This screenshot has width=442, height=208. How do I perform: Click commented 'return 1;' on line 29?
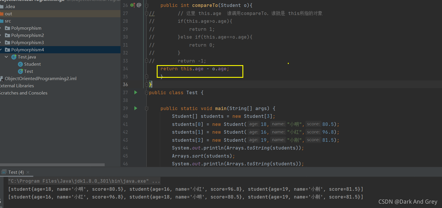(x=202, y=29)
